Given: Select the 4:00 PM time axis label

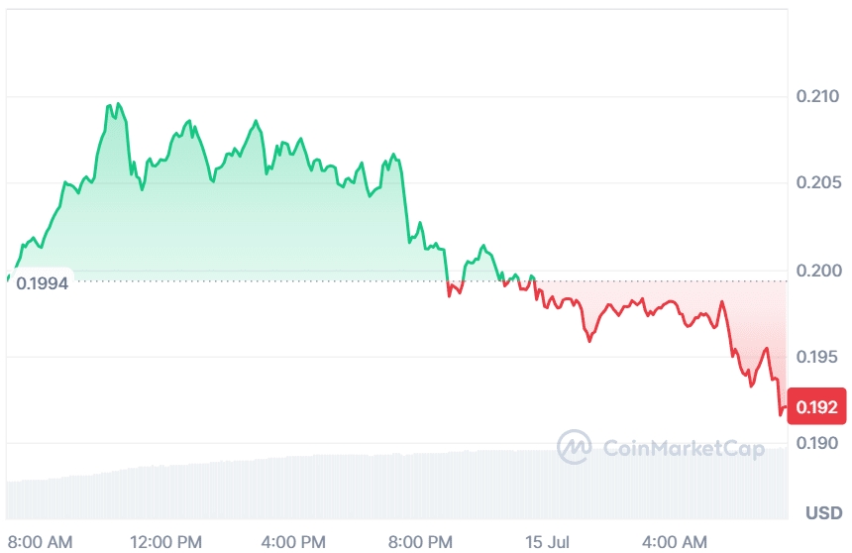Looking at the screenshot, I should (x=294, y=542).
